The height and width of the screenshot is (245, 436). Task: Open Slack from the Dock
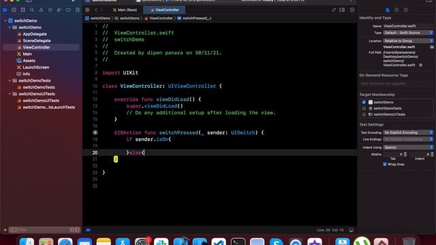point(161,242)
